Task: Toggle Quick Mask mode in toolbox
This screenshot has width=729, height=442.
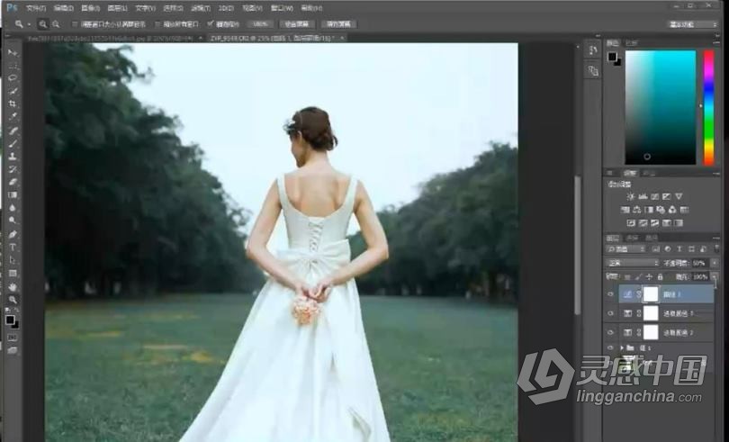Action: (13, 338)
